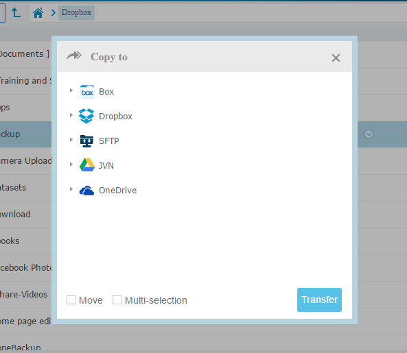Select Box as destination
This screenshot has height=353, width=407.
tap(106, 92)
